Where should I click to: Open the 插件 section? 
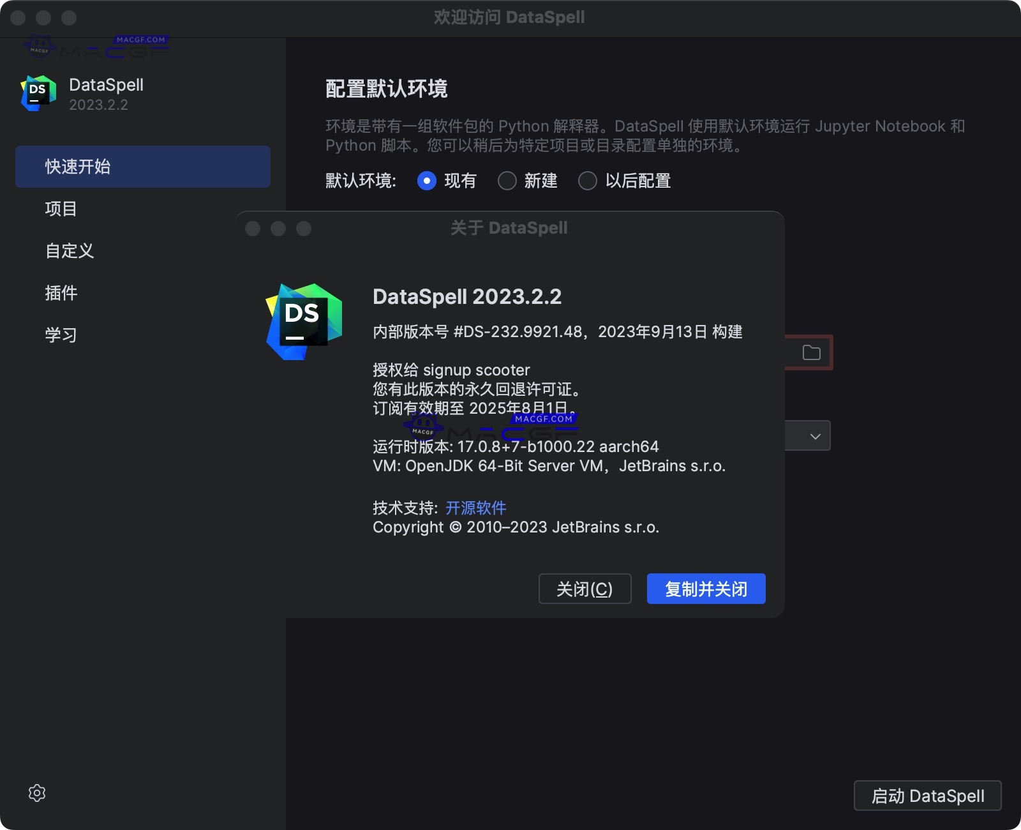coord(61,293)
